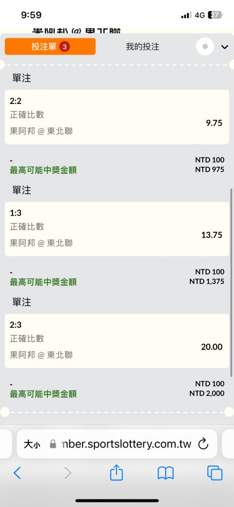Select the 2:2 correct score bet card
The width and height of the screenshot is (234, 507).
pos(116,117)
